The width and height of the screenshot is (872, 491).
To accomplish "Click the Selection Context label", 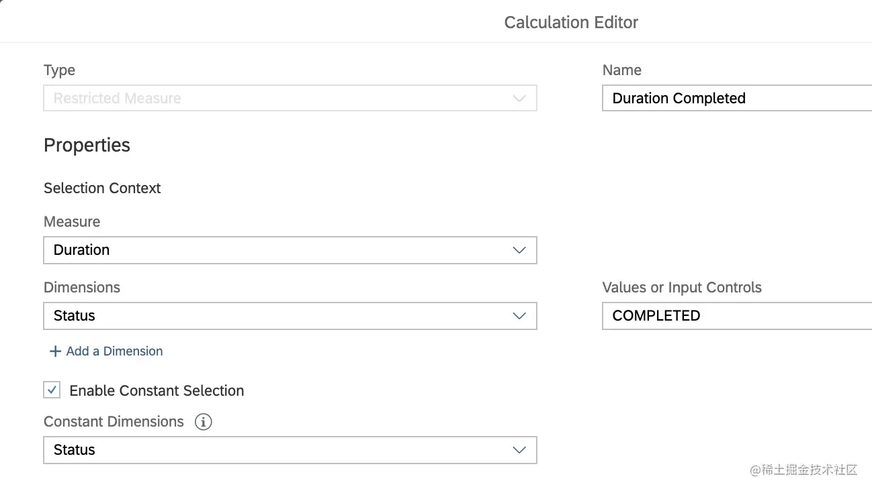I will 102,188.
